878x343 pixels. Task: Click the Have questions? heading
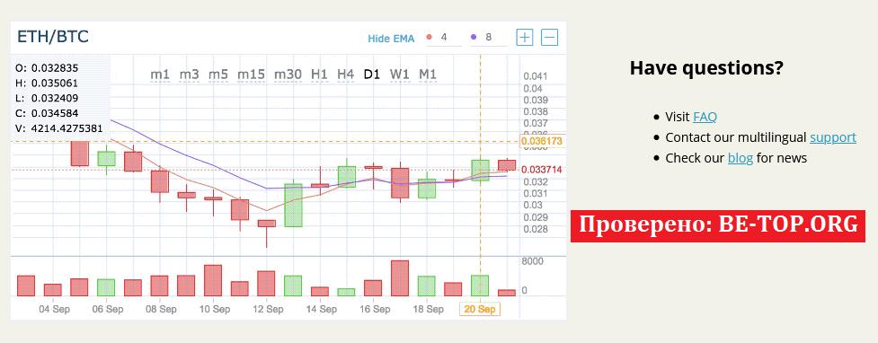coord(706,68)
